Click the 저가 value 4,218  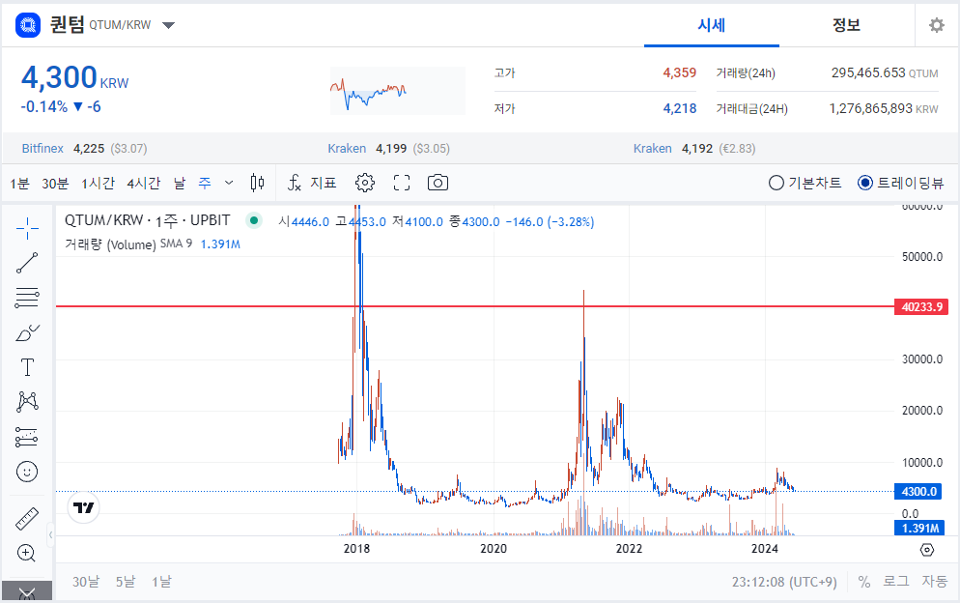(x=680, y=108)
